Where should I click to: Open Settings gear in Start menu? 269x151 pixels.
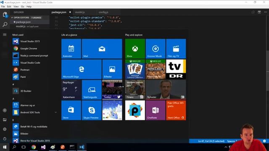point(5,129)
